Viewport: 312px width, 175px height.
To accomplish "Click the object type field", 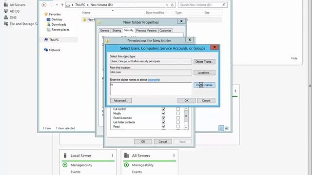I will (151, 62).
